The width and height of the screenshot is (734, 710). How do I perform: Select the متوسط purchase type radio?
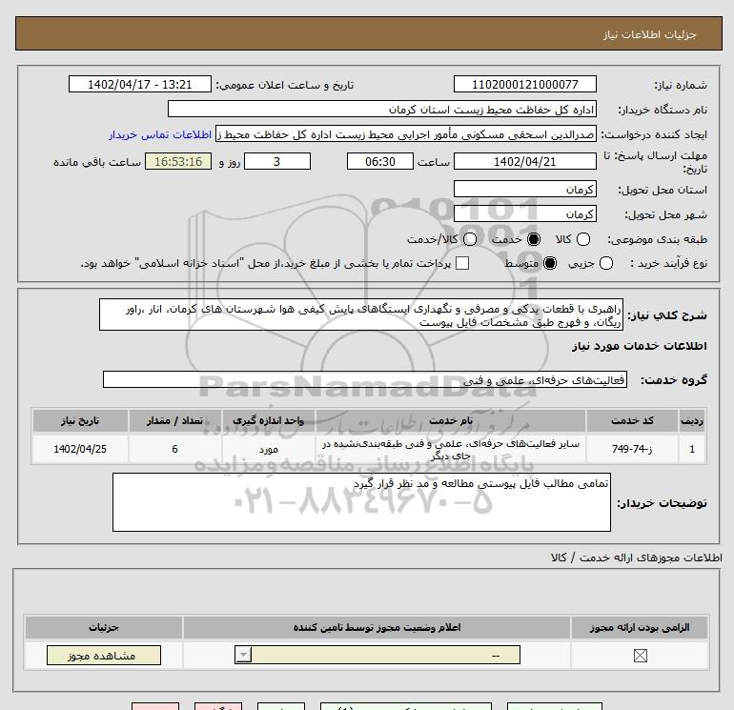550,263
